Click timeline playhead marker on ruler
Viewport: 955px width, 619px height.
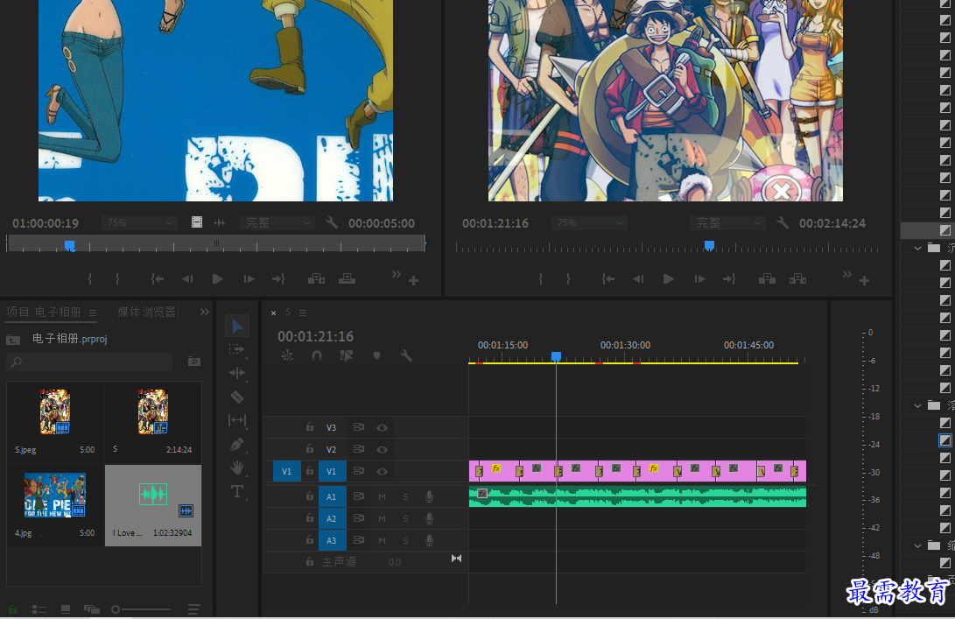pos(556,356)
